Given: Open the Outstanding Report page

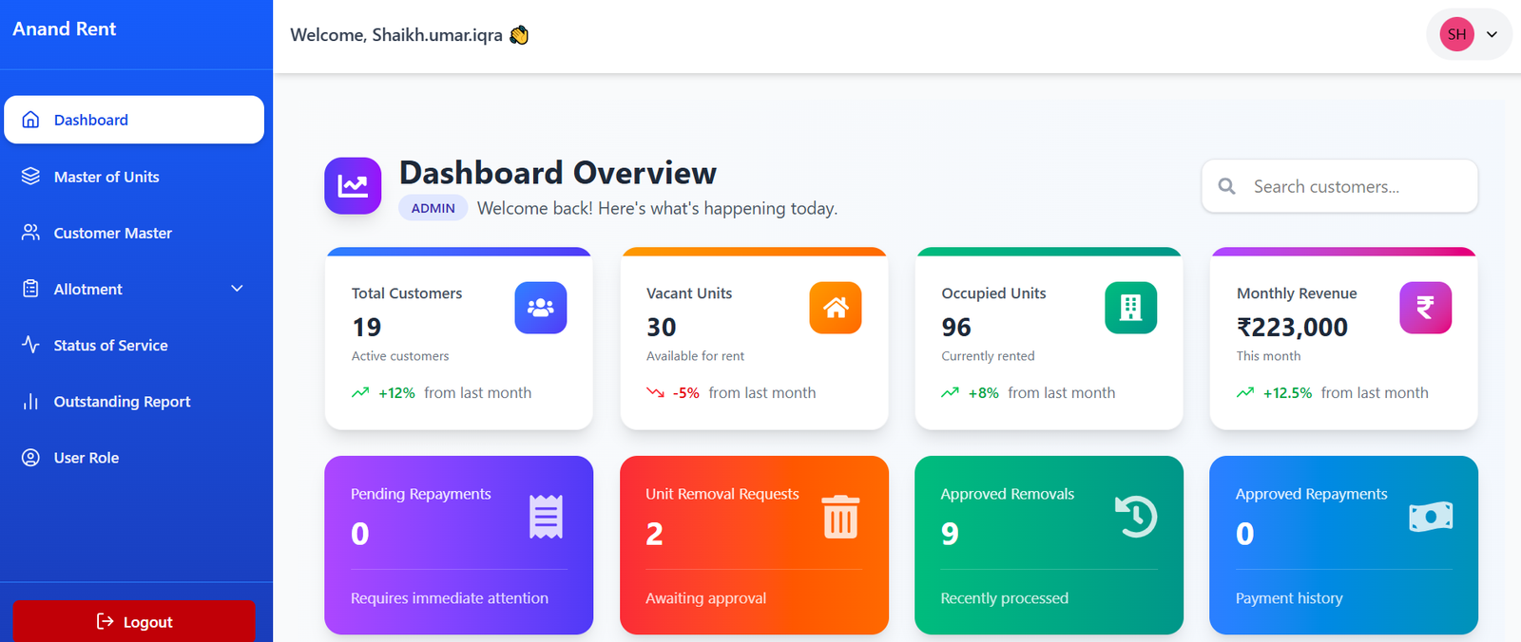Looking at the screenshot, I should click(x=122, y=402).
